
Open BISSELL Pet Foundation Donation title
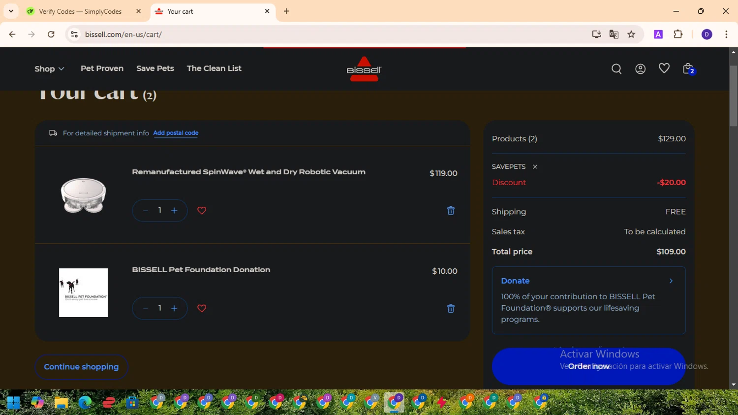[x=201, y=270]
